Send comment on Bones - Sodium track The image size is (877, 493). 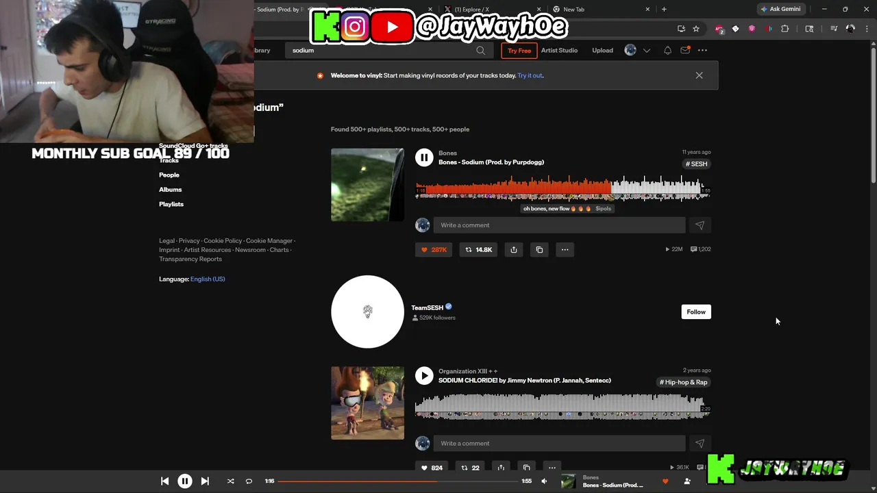pyautogui.click(x=700, y=225)
